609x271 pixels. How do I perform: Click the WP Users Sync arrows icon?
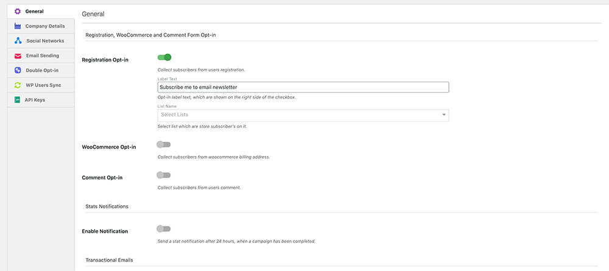[18, 85]
